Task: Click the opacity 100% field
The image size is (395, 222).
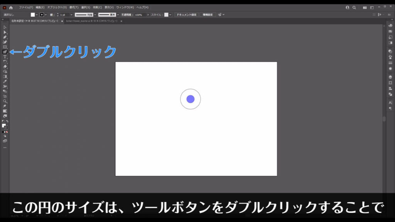Action: click(x=140, y=15)
